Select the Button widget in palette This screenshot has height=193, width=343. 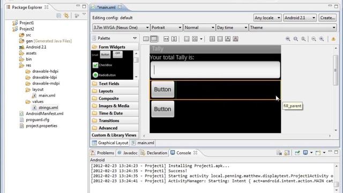click(x=105, y=55)
